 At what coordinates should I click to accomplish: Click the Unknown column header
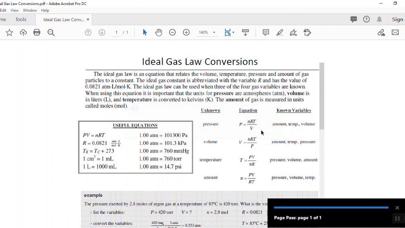pyautogui.click(x=210, y=110)
